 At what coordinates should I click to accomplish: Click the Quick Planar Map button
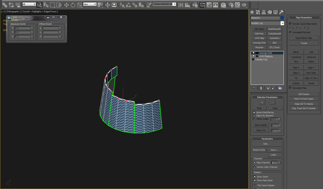tap(303, 38)
